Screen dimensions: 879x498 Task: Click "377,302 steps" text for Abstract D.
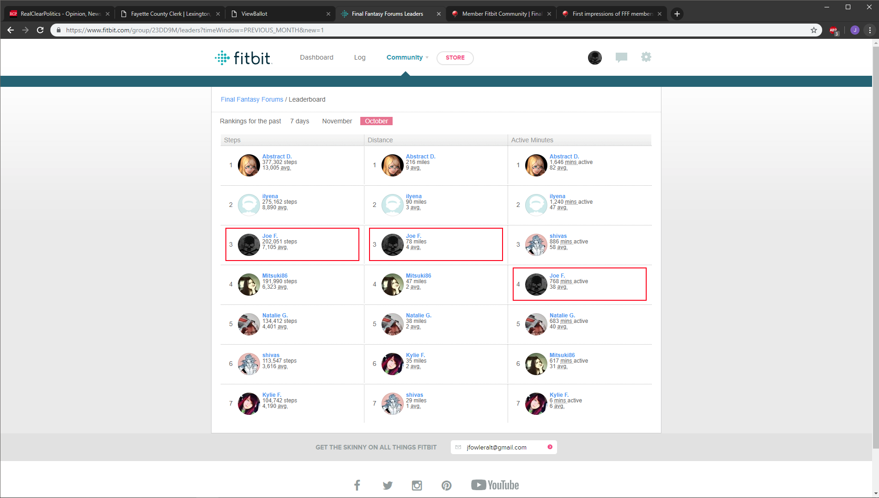pos(279,162)
